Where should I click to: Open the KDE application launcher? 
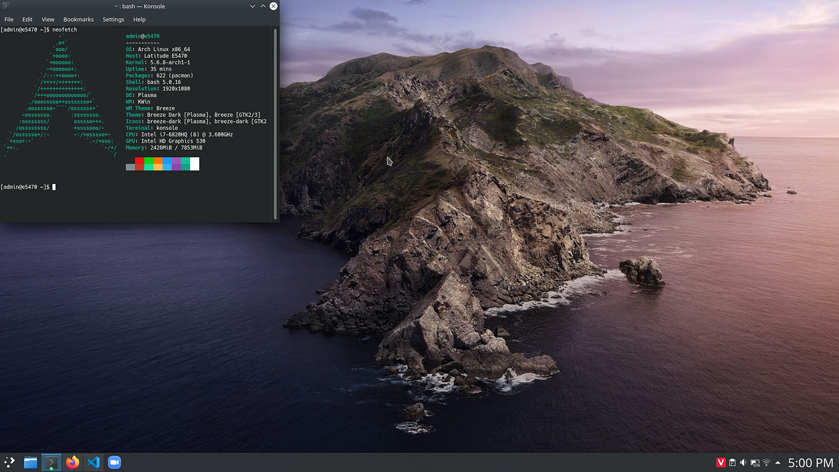pyautogui.click(x=9, y=462)
